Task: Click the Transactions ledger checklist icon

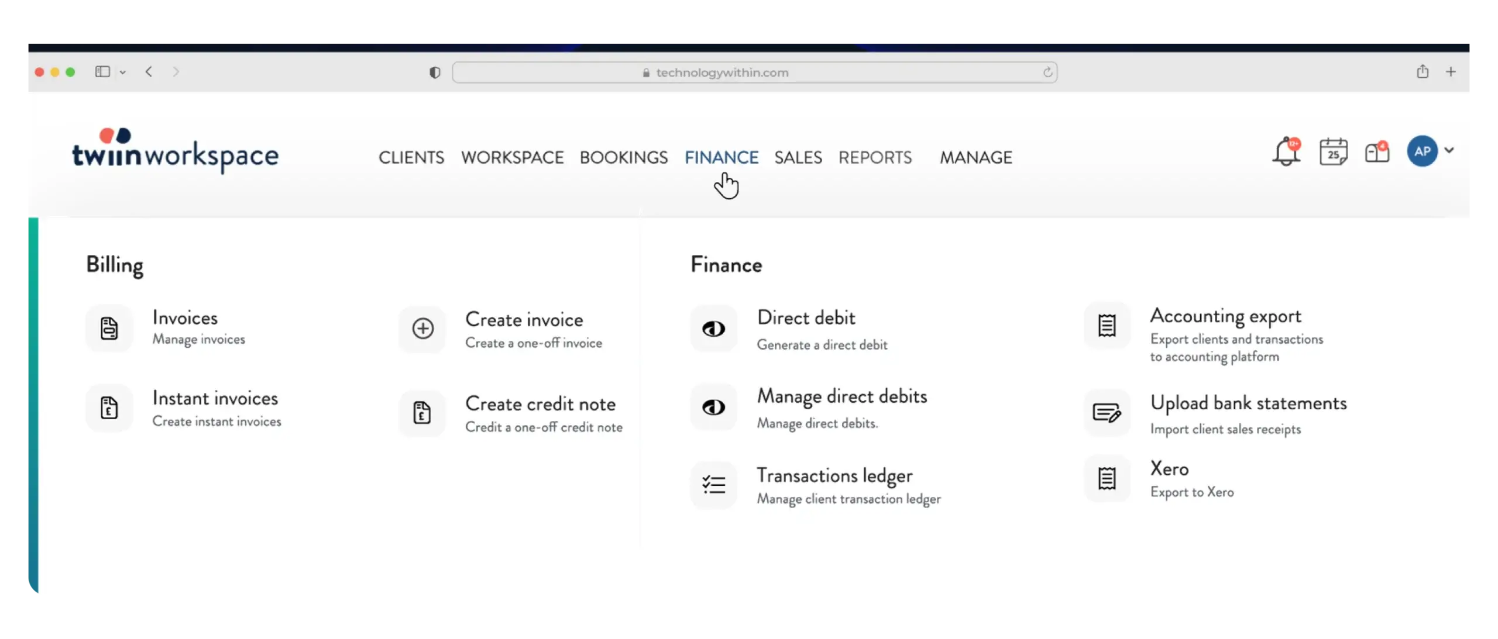Action: point(713,485)
